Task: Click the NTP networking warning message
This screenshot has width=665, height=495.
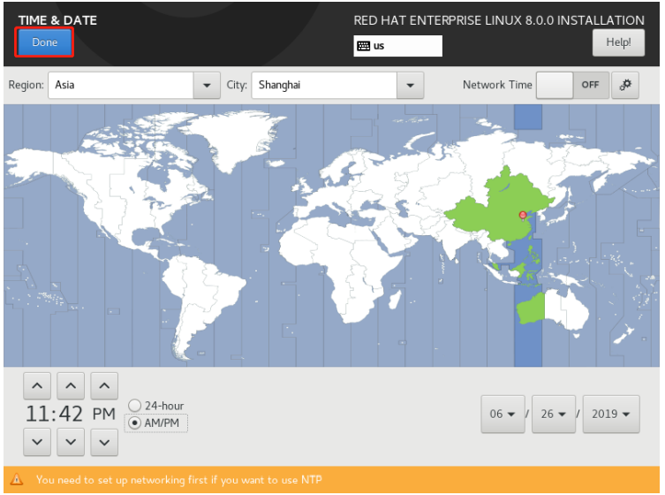Action: (x=179, y=480)
